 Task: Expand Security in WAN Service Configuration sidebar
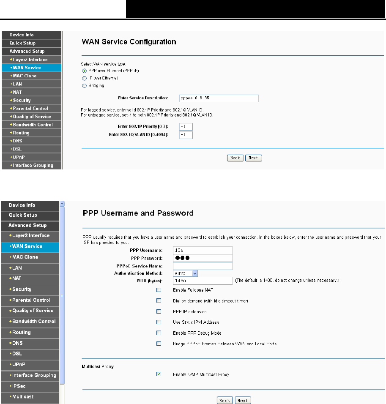[31, 101]
